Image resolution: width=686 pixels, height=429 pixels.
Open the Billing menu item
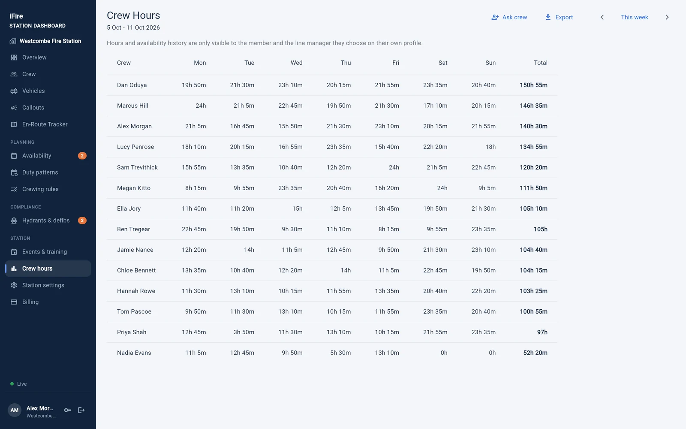[x=48, y=302]
